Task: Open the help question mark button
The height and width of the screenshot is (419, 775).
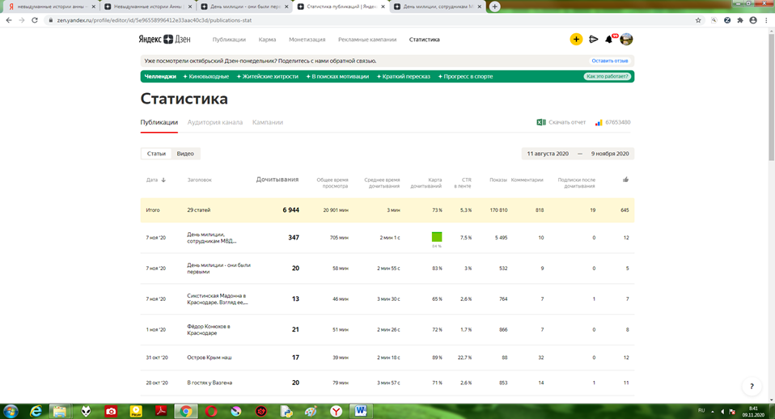Action: [x=752, y=387]
